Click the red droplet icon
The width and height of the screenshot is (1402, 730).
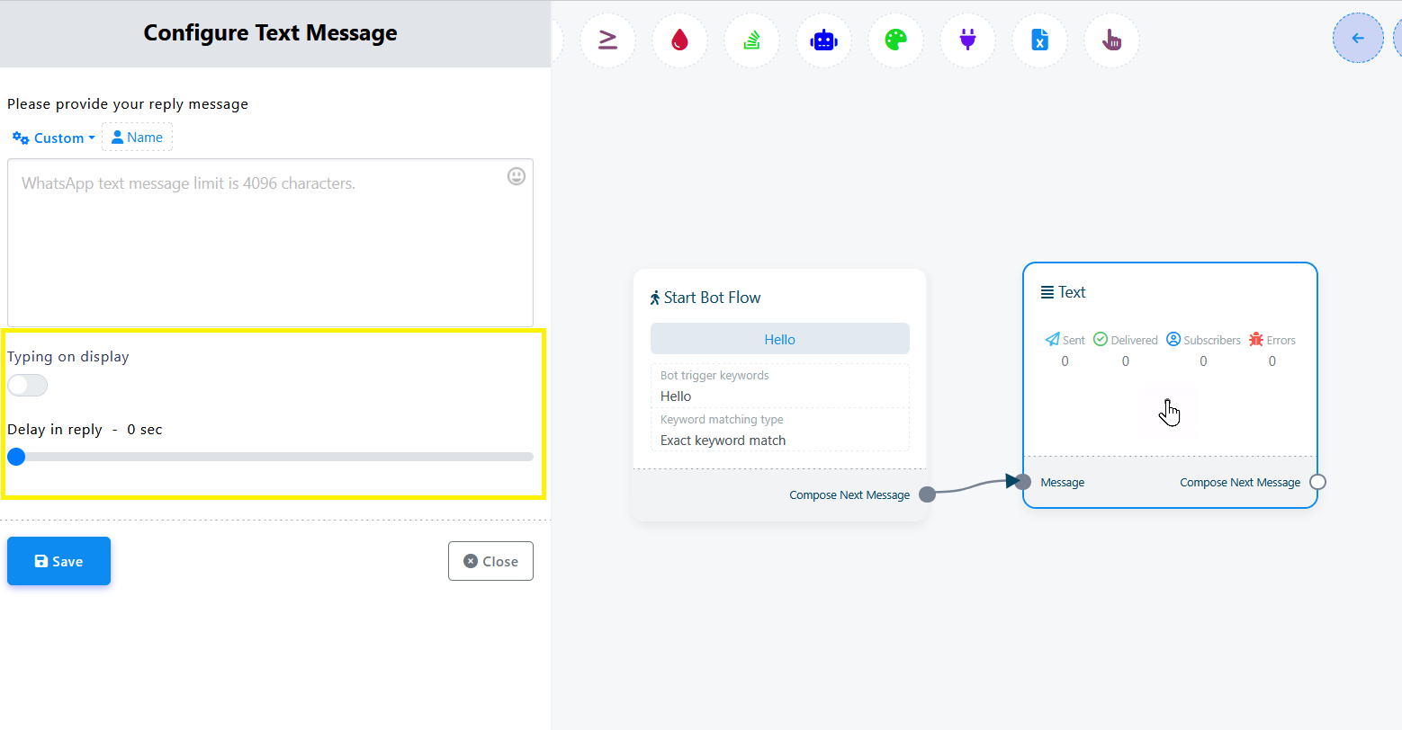(x=679, y=40)
